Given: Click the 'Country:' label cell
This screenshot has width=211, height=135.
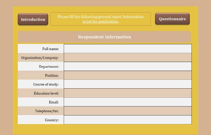Looking at the screenshot, I should [41, 120].
